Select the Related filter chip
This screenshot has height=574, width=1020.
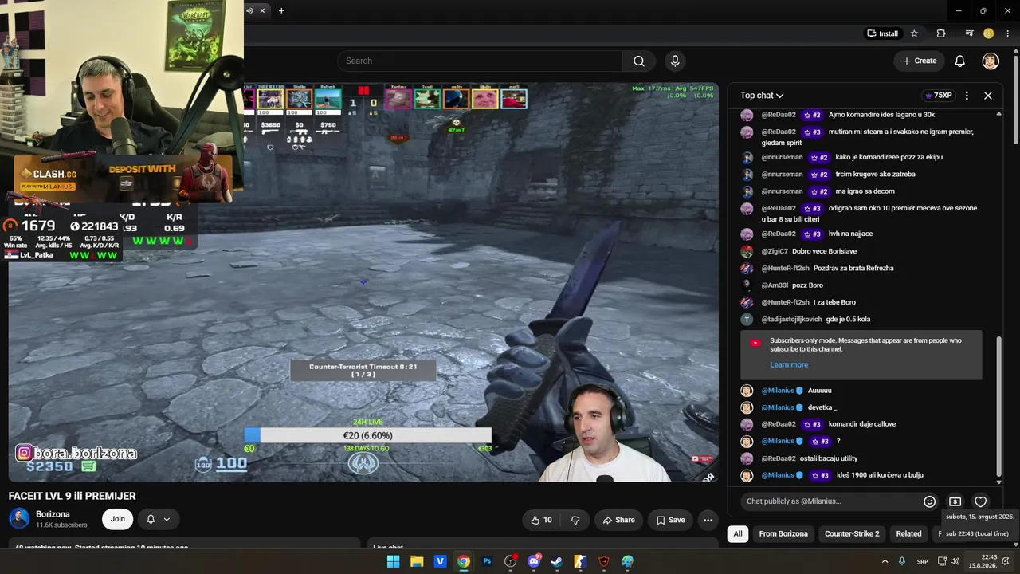pyautogui.click(x=908, y=534)
